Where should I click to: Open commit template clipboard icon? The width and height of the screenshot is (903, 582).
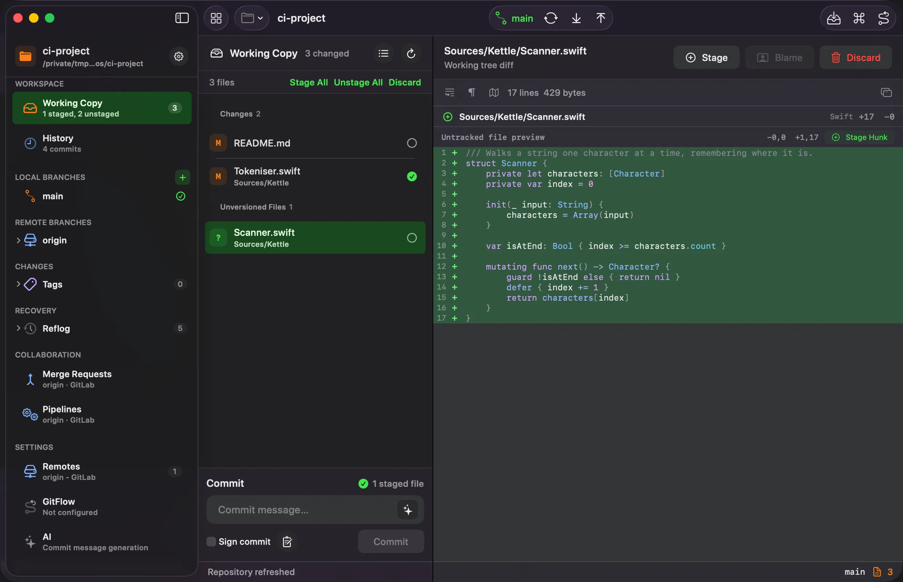tap(287, 542)
